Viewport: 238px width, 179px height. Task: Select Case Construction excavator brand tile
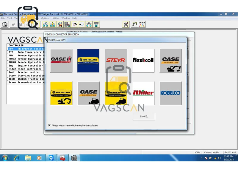tap(170, 61)
